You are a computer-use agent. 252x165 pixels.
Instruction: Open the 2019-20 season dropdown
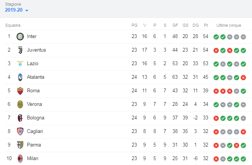(x=17, y=10)
